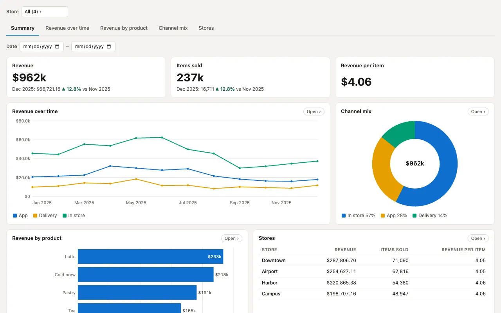The image size is (501, 313).
Task: Open the Stores card
Action: [x=478, y=238]
